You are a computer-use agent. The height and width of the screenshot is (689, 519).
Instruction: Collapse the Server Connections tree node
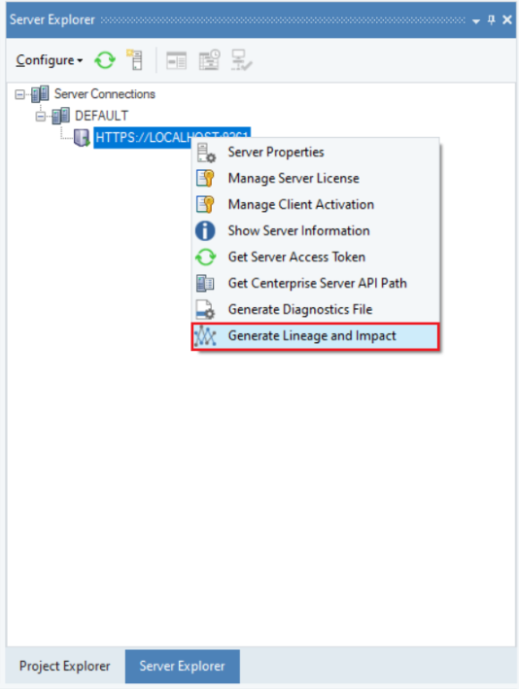19,94
